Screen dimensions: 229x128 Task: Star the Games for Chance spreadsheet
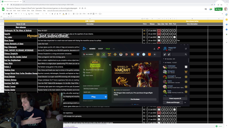click(80, 8)
